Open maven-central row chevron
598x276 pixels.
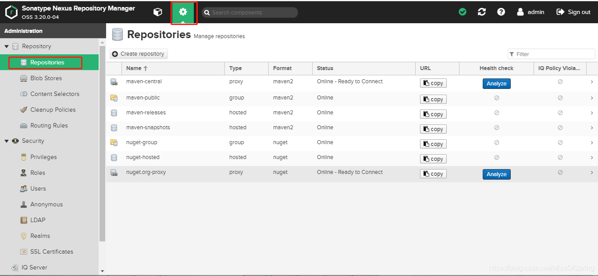coord(592,82)
